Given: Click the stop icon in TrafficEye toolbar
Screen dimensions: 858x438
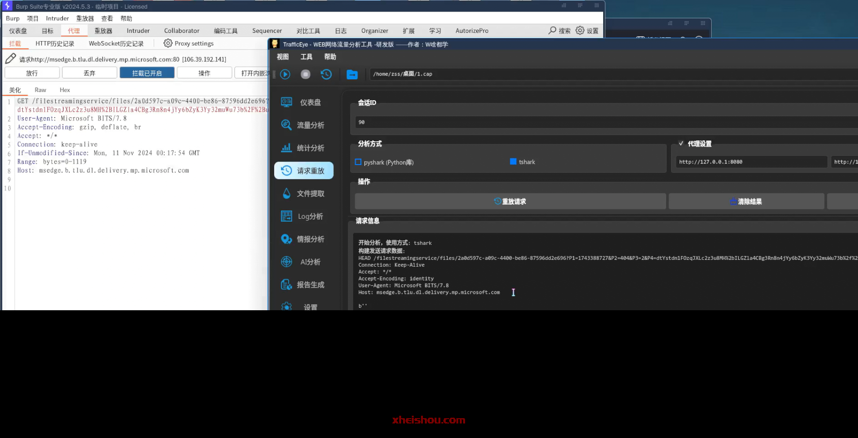Looking at the screenshot, I should (x=305, y=74).
